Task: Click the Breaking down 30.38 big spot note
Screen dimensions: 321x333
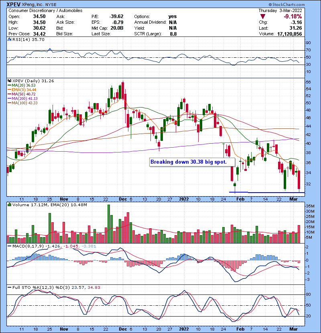Action: tap(192, 162)
